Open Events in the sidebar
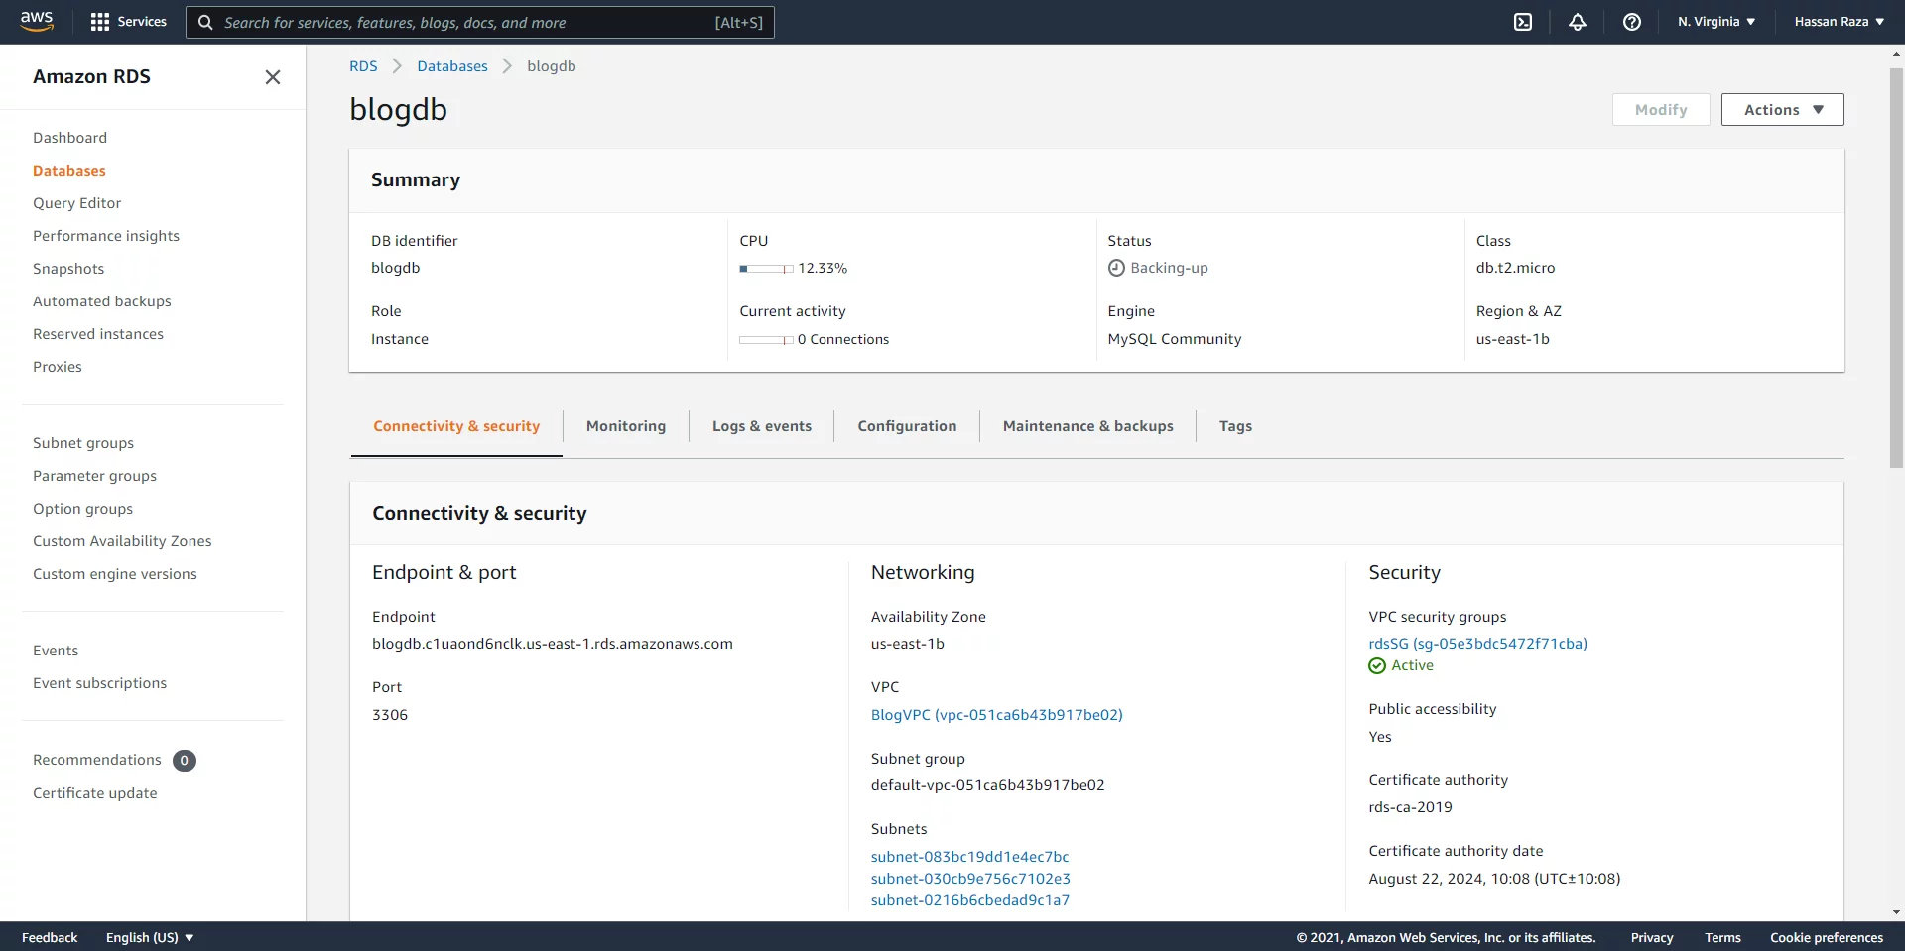The width and height of the screenshot is (1905, 951). (56, 651)
